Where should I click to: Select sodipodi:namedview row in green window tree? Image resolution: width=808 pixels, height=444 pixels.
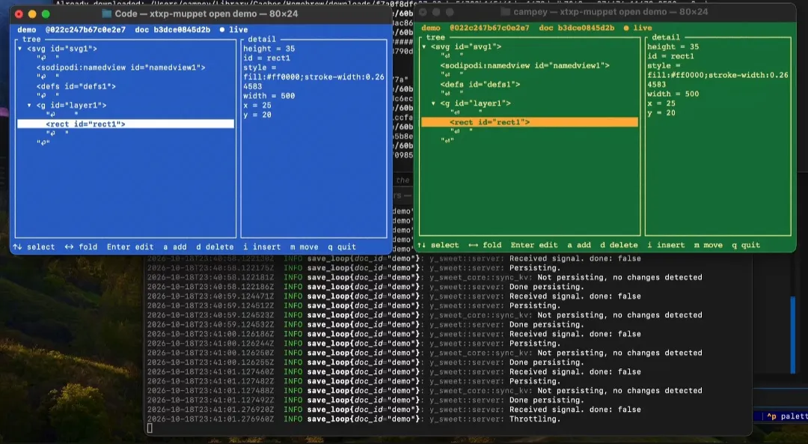point(524,65)
